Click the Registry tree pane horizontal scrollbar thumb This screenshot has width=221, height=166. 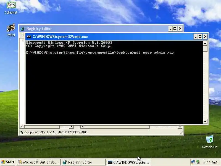coord(42,127)
